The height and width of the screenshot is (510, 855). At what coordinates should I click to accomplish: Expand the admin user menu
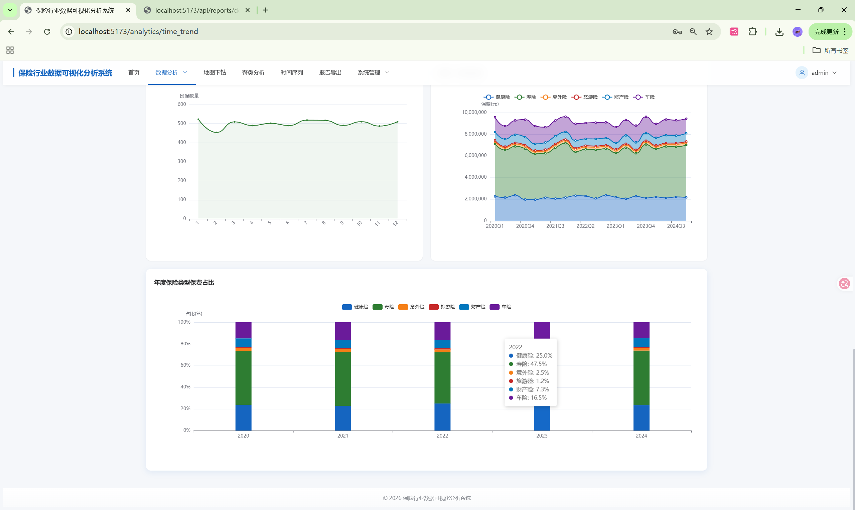(819, 72)
